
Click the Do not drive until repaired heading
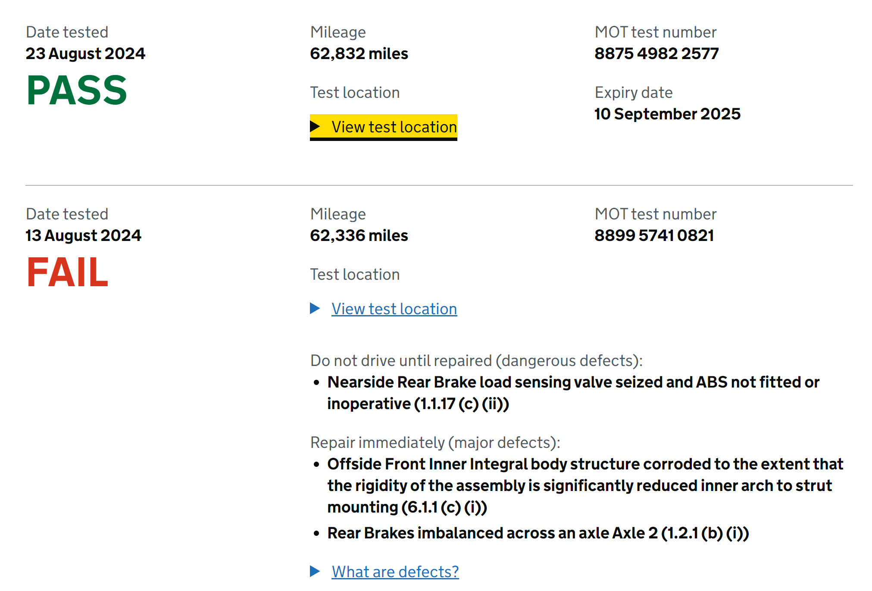click(476, 361)
